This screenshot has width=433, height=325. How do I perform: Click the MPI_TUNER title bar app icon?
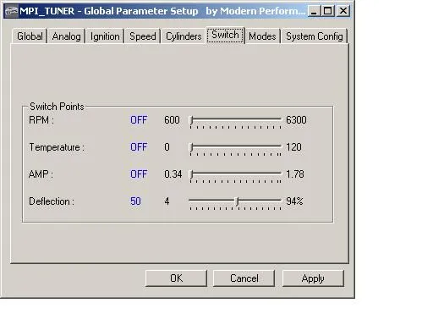click(11, 11)
